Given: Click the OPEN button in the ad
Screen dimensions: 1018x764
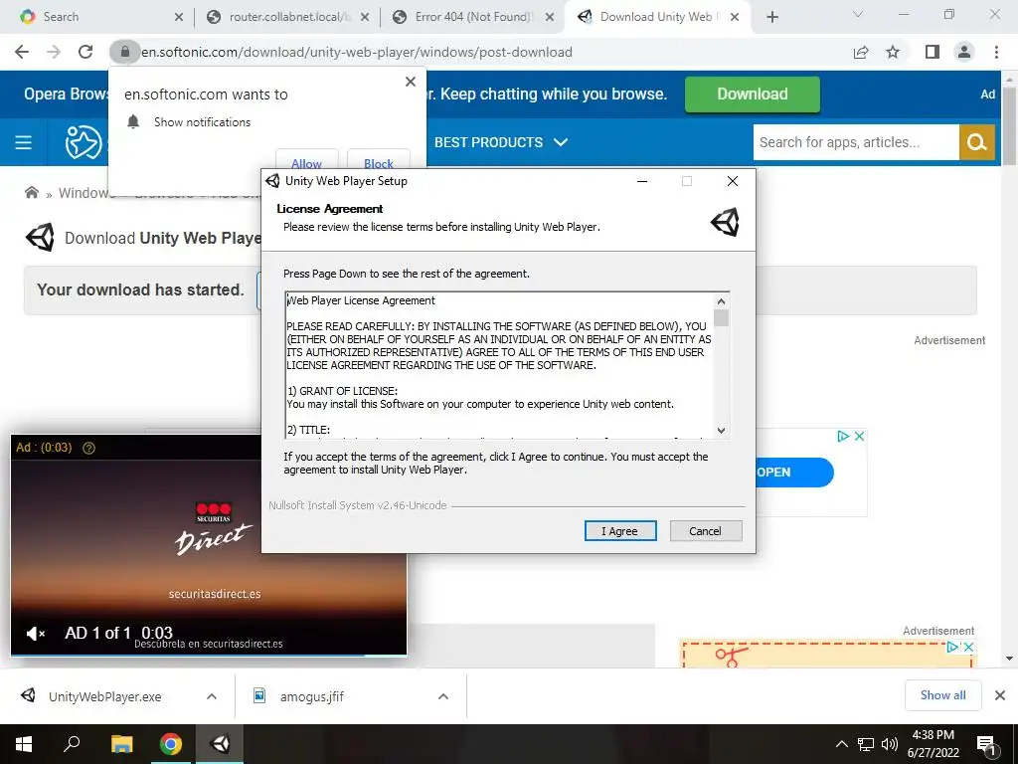Looking at the screenshot, I should pos(794,473).
